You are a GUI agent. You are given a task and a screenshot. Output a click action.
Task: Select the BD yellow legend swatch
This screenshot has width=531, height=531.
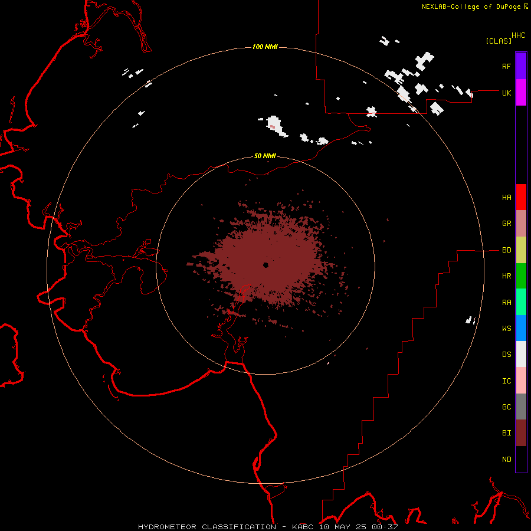click(521, 250)
